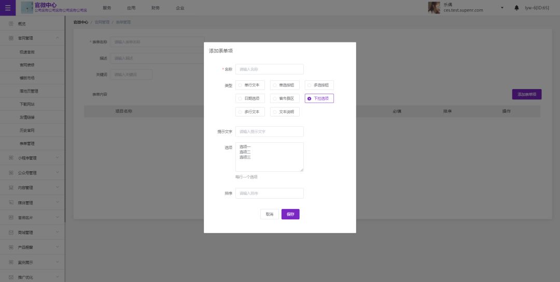The height and width of the screenshot is (282, 560).
Task: Click the 取消 button in dialog
Action: point(269,214)
